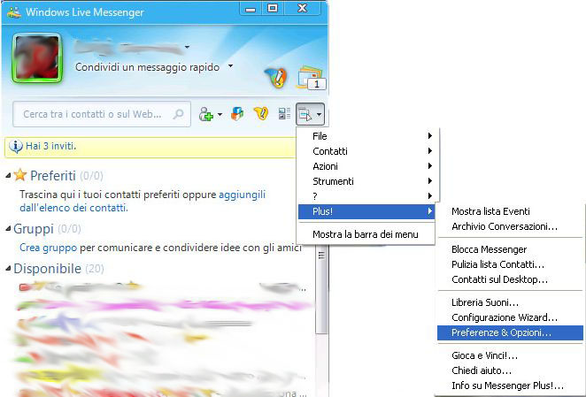This screenshot has height=397, width=586.
Task: Open the color scheme paintbrush toolbar icon
Action: (x=237, y=113)
